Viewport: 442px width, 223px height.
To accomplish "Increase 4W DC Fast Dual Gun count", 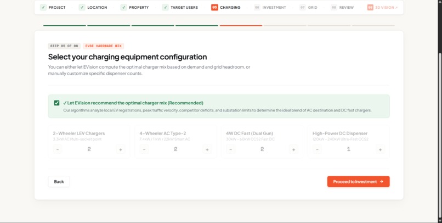I will click(293, 149).
